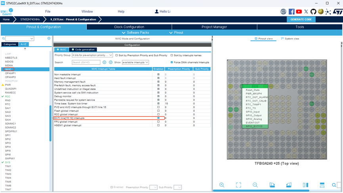This screenshot has width=343, height=193.
Task: Select TIM1 in category list
Action: tap(8, 166)
